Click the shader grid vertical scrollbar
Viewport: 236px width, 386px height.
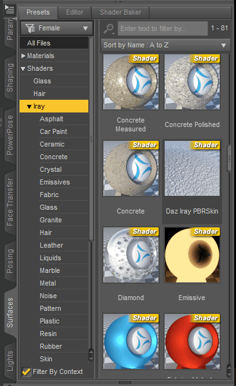[229, 159]
